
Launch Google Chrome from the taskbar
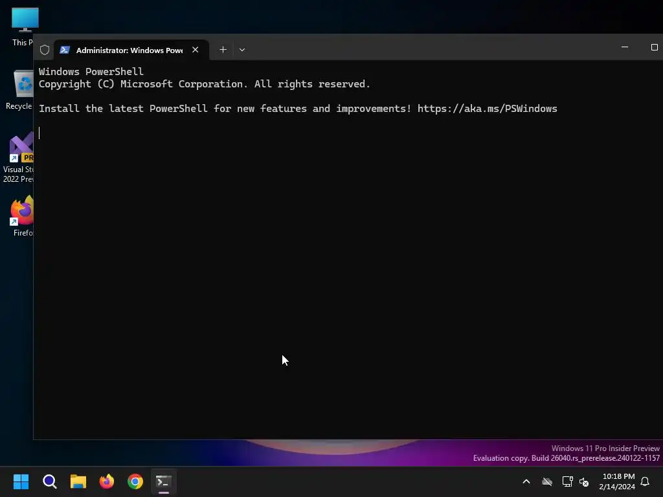(135, 481)
